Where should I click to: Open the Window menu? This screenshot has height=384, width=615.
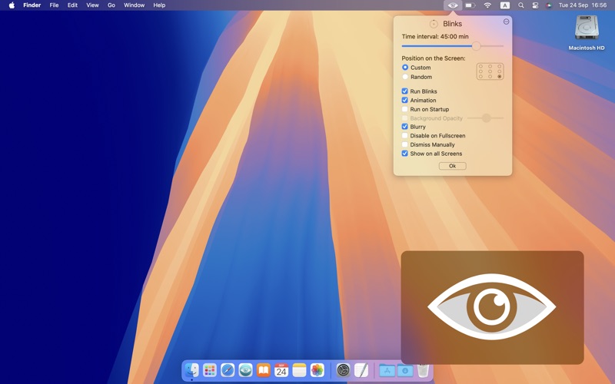click(134, 5)
